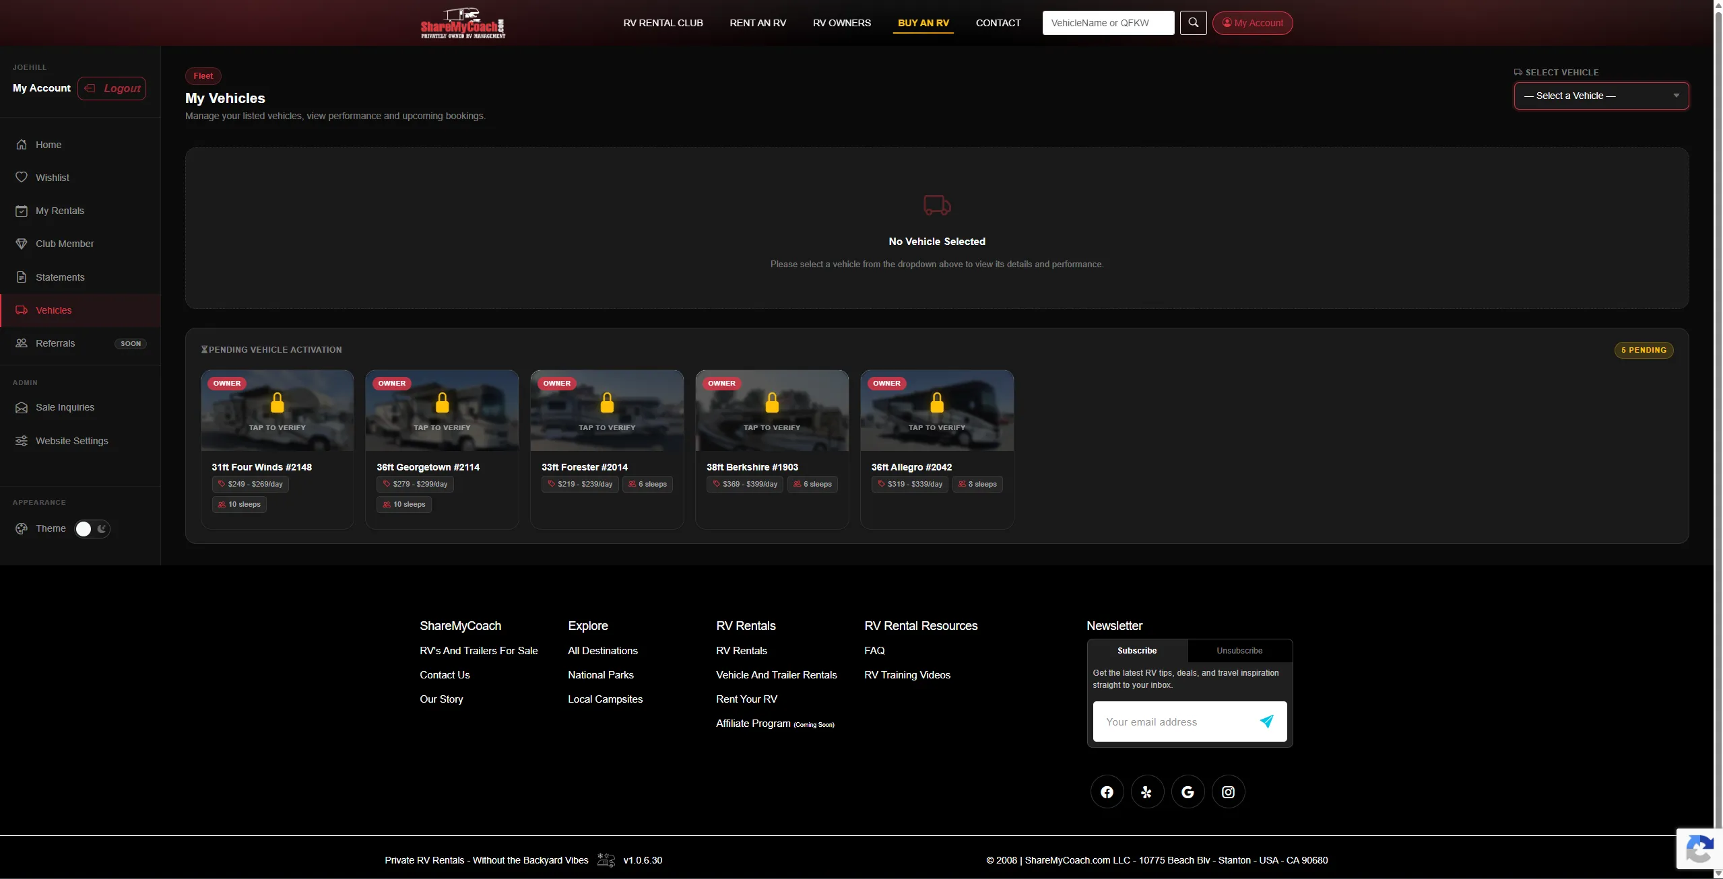Open RV RENTAL CLUB menu
This screenshot has height=879, width=1723.
click(x=663, y=23)
